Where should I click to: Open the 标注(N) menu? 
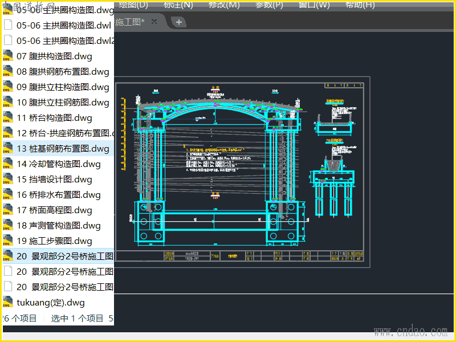178,5
